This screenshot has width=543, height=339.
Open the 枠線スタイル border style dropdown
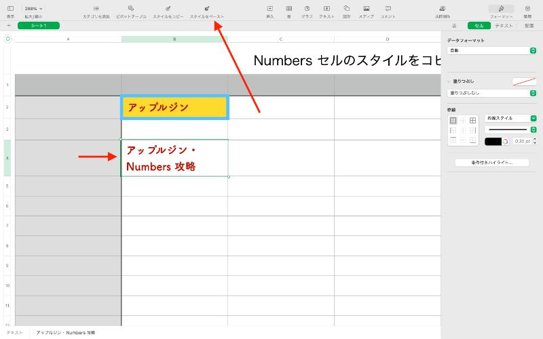[510, 118]
